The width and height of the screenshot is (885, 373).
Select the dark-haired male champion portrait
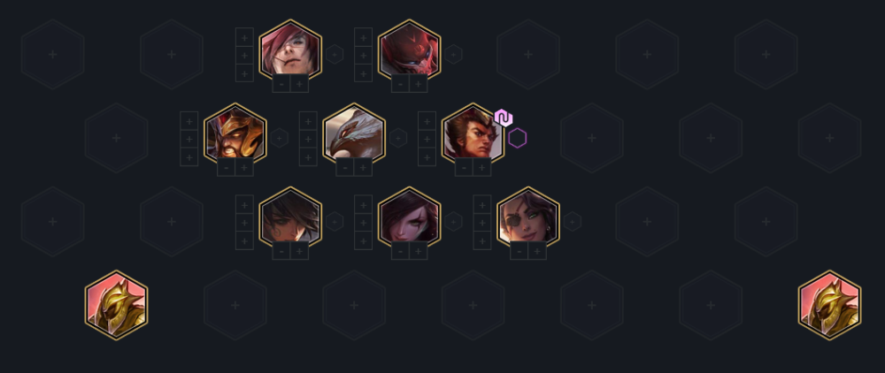[x=290, y=217]
